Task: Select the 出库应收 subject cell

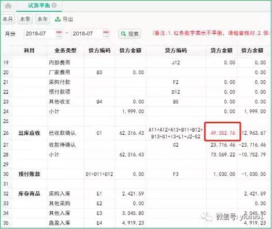Action: coord(30,133)
